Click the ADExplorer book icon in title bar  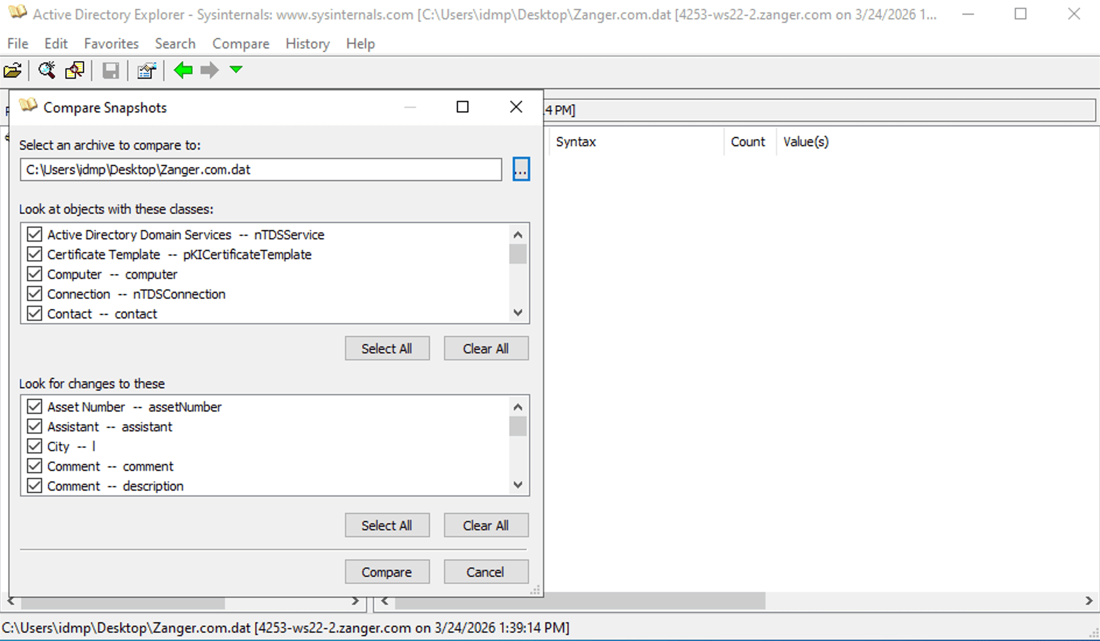point(17,13)
